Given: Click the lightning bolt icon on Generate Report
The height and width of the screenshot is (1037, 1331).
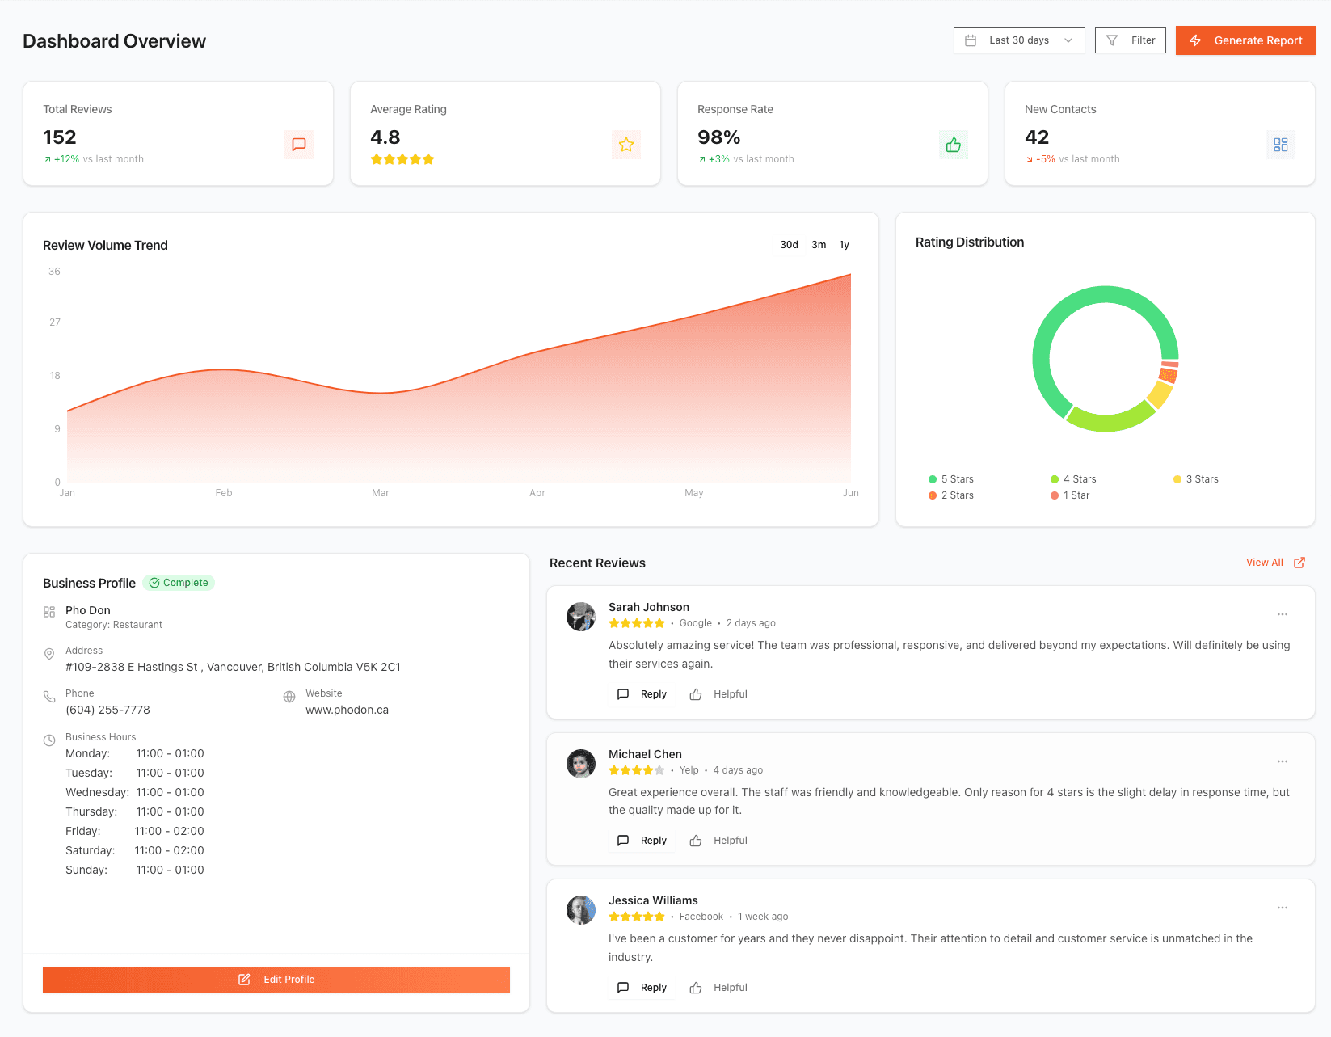Looking at the screenshot, I should (x=1195, y=40).
